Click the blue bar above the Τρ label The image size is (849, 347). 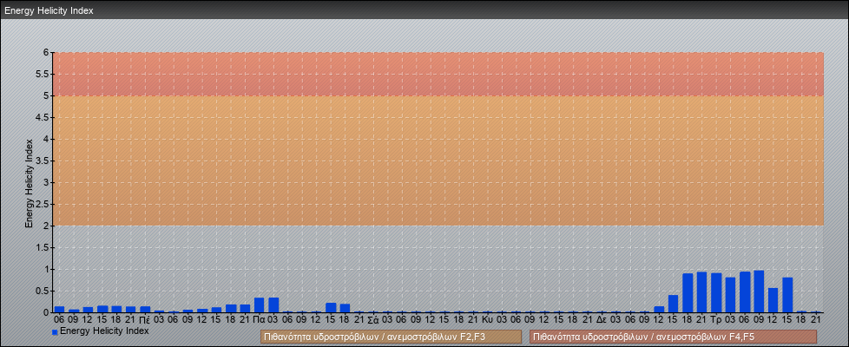[x=716, y=292]
